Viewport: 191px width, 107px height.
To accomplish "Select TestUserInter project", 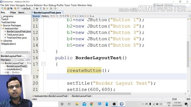I will point(8,22).
